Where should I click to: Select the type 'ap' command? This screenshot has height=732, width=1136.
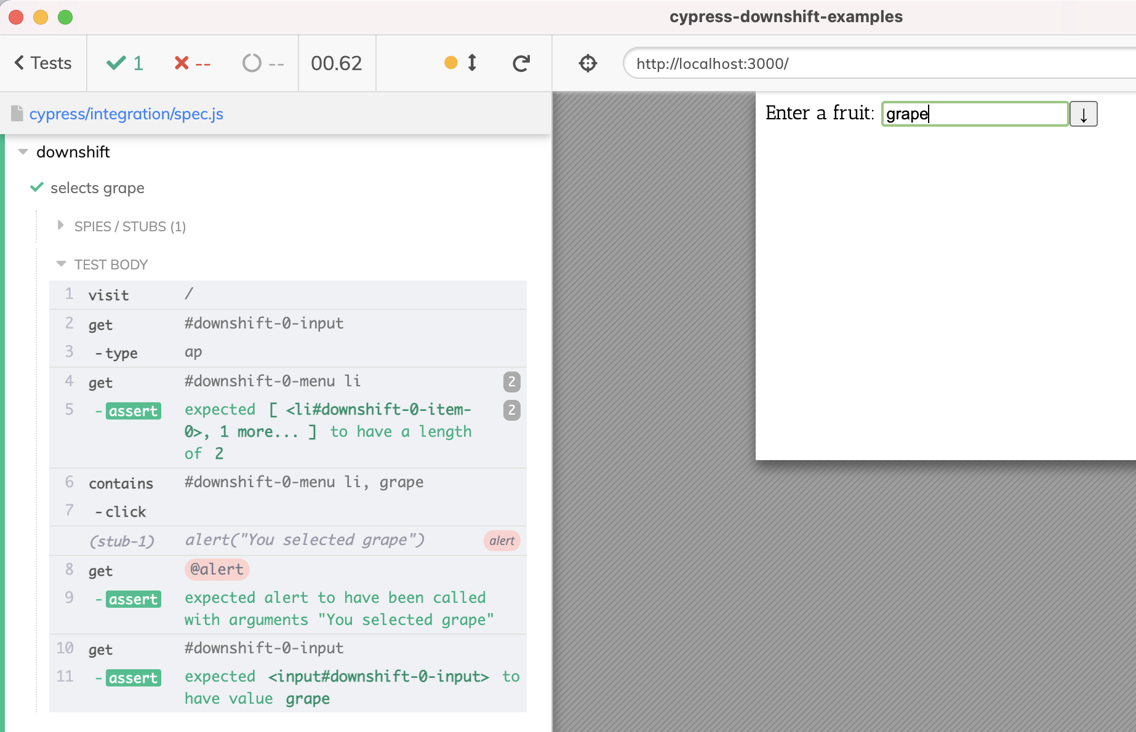pyautogui.click(x=288, y=352)
